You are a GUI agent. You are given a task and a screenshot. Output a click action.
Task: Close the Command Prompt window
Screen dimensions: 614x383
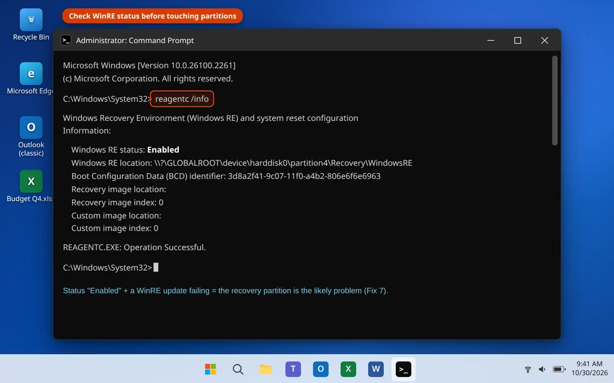coord(544,40)
